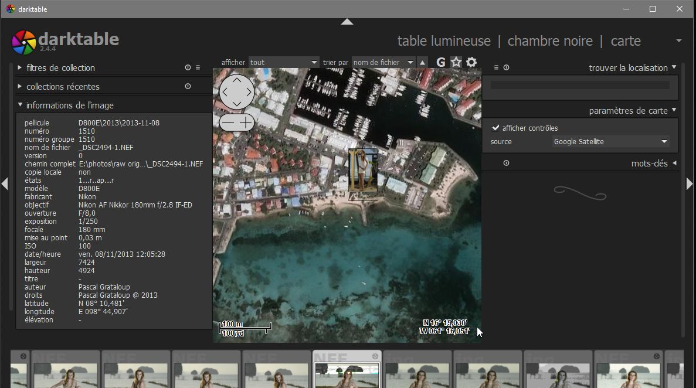Click the reject icon on the highlighted filmstrip thumbnail
696x388 pixels.
click(375, 356)
